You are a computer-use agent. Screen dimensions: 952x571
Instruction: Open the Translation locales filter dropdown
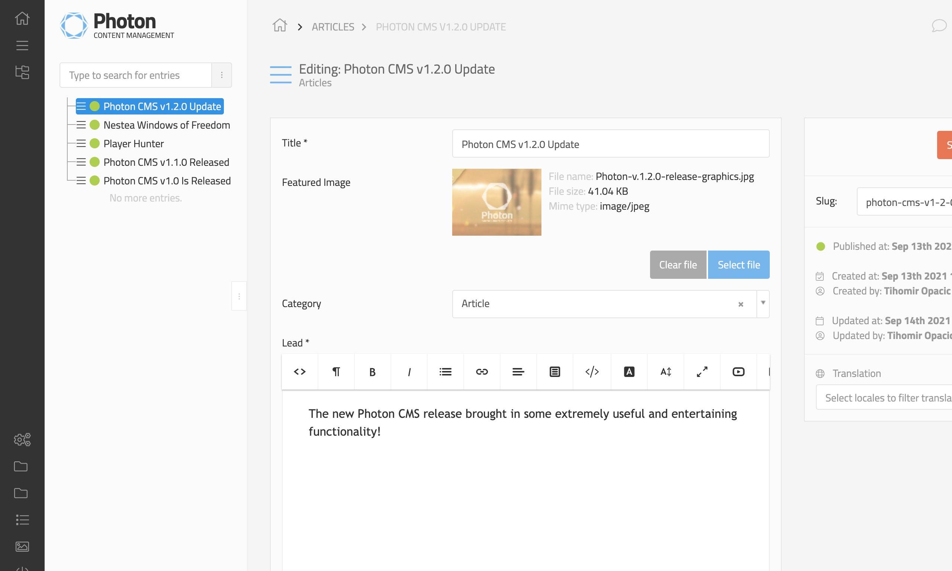click(x=884, y=397)
